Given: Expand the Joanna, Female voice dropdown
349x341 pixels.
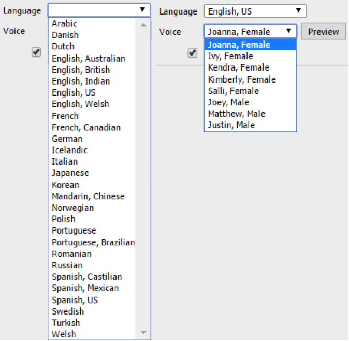Looking at the screenshot, I should pos(250,32).
